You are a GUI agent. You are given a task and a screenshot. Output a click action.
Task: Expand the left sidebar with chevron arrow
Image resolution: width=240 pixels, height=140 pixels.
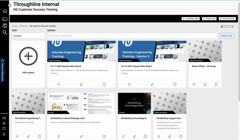coord(10,5)
